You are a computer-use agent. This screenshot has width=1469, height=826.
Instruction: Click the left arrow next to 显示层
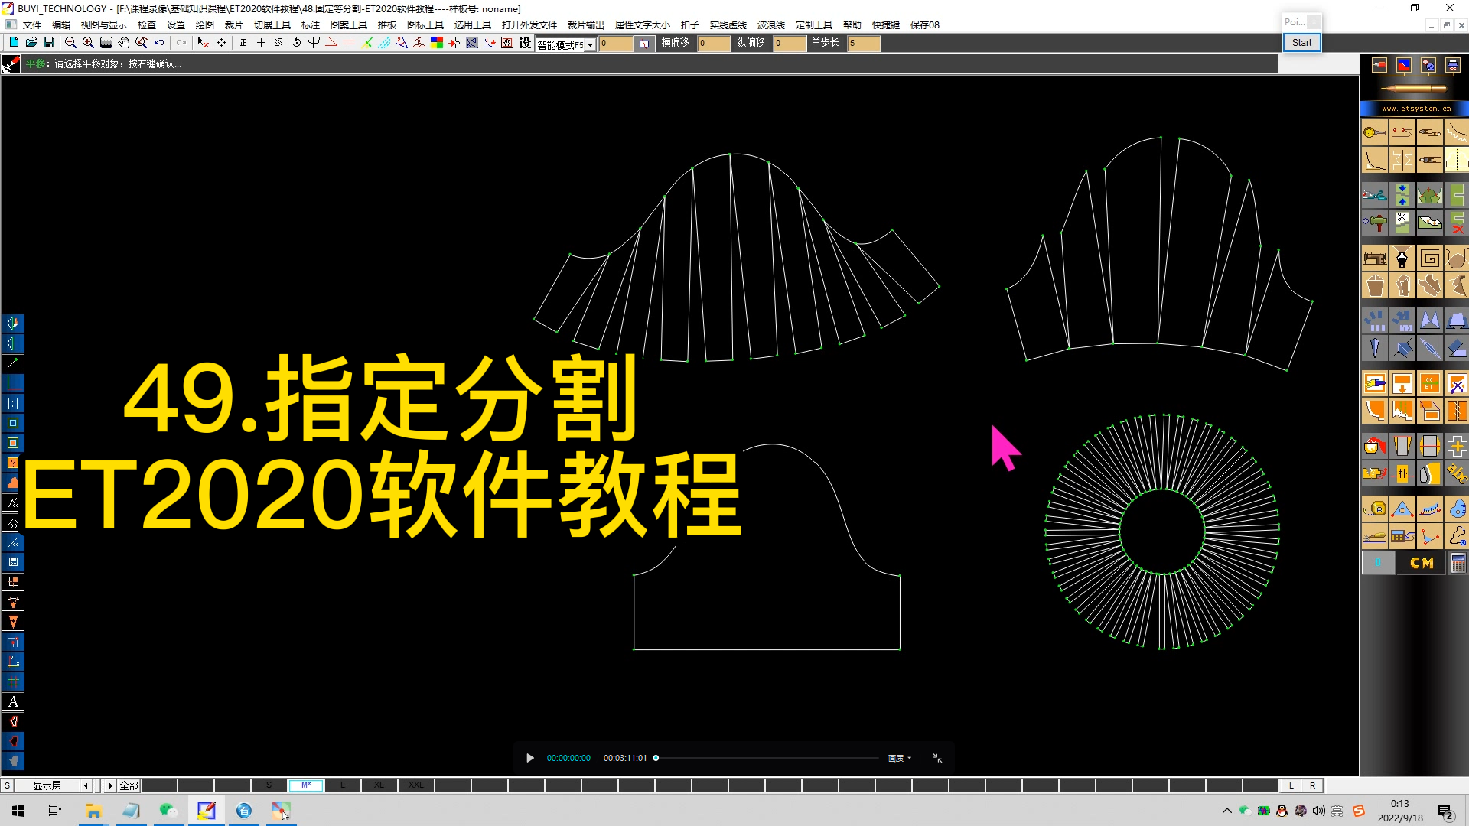(86, 785)
